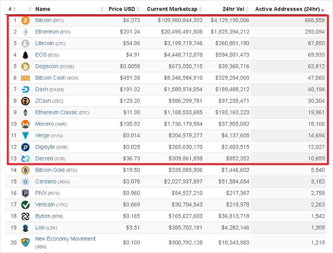Select Dash 24hr volume $189,488,212
The width and height of the screenshot is (333, 253).
(232, 89)
